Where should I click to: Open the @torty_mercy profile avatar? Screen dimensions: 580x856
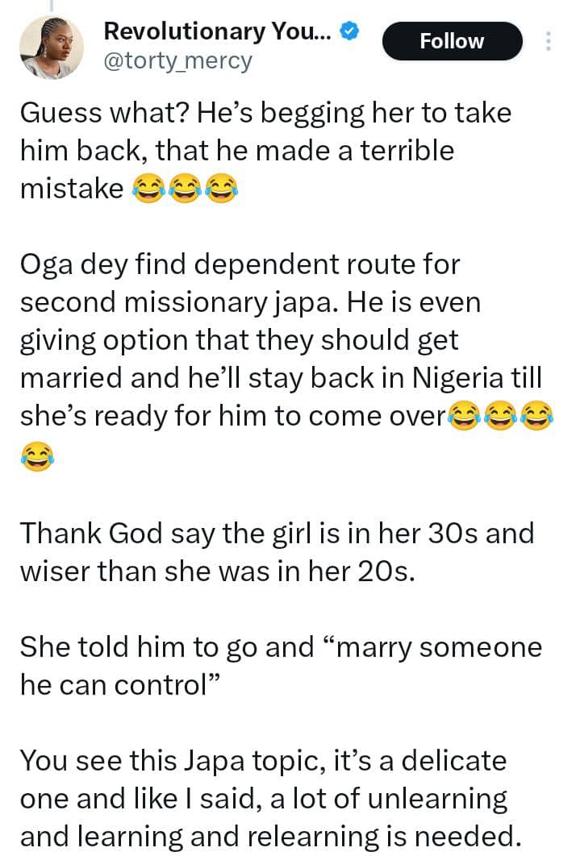[x=52, y=48]
